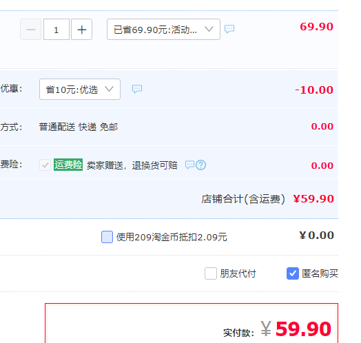The width and height of the screenshot is (361, 343).
Task: Decrease quantity with the minus button
Action: coord(30,30)
